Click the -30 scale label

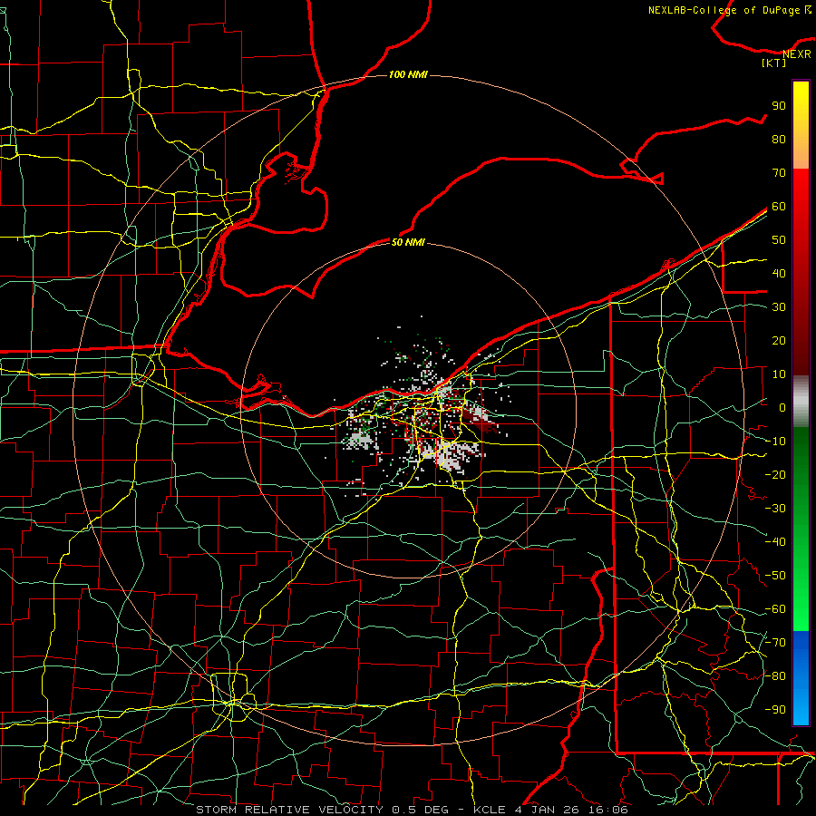775,509
